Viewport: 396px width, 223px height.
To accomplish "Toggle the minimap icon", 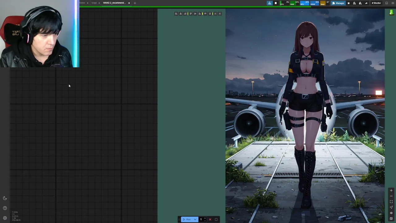I will click(x=391, y=218).
